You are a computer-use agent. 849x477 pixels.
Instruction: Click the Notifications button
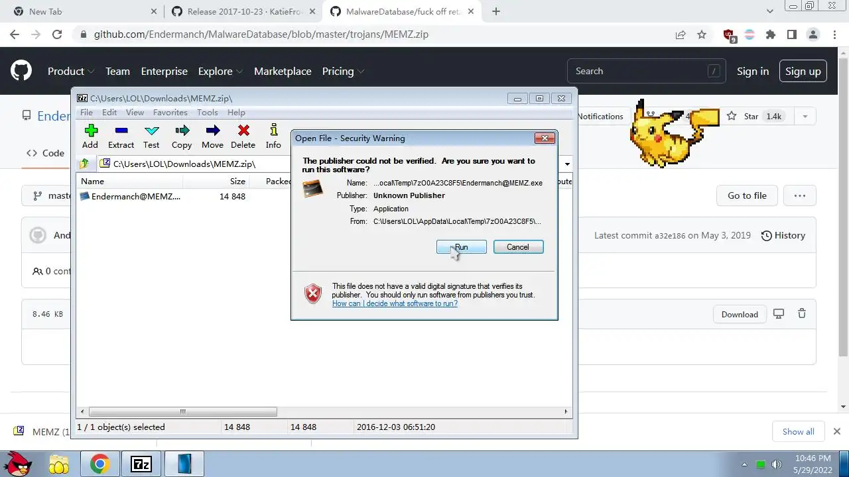pyautogui.click(x=600, y=117)
